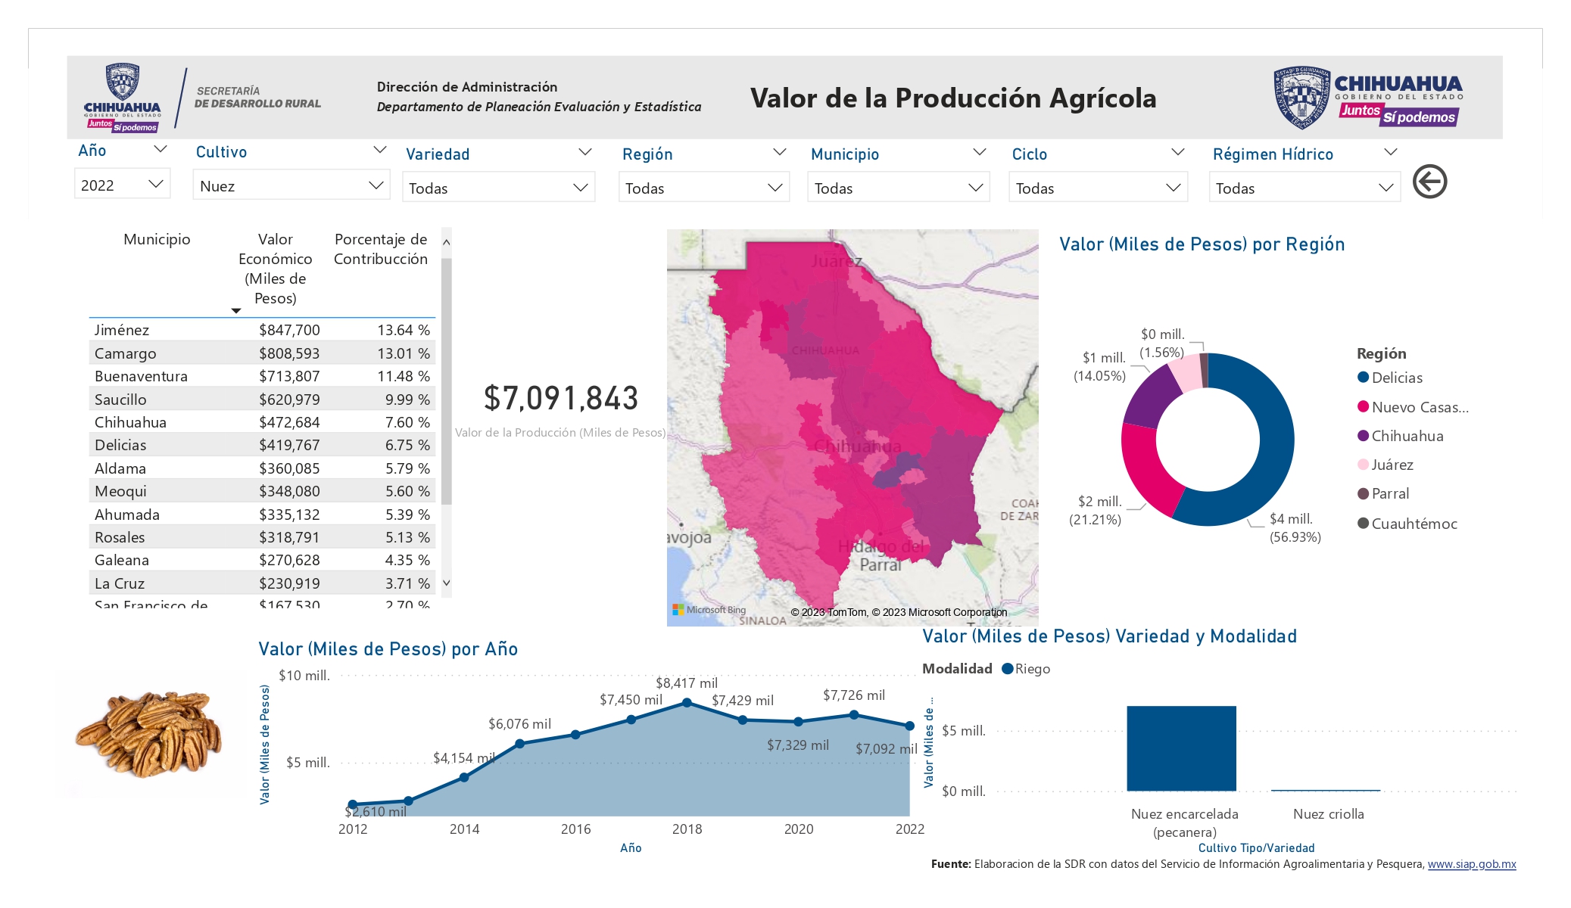Click the circular back arrow button
The image size is (1571, 908).
pos(1429,182)
